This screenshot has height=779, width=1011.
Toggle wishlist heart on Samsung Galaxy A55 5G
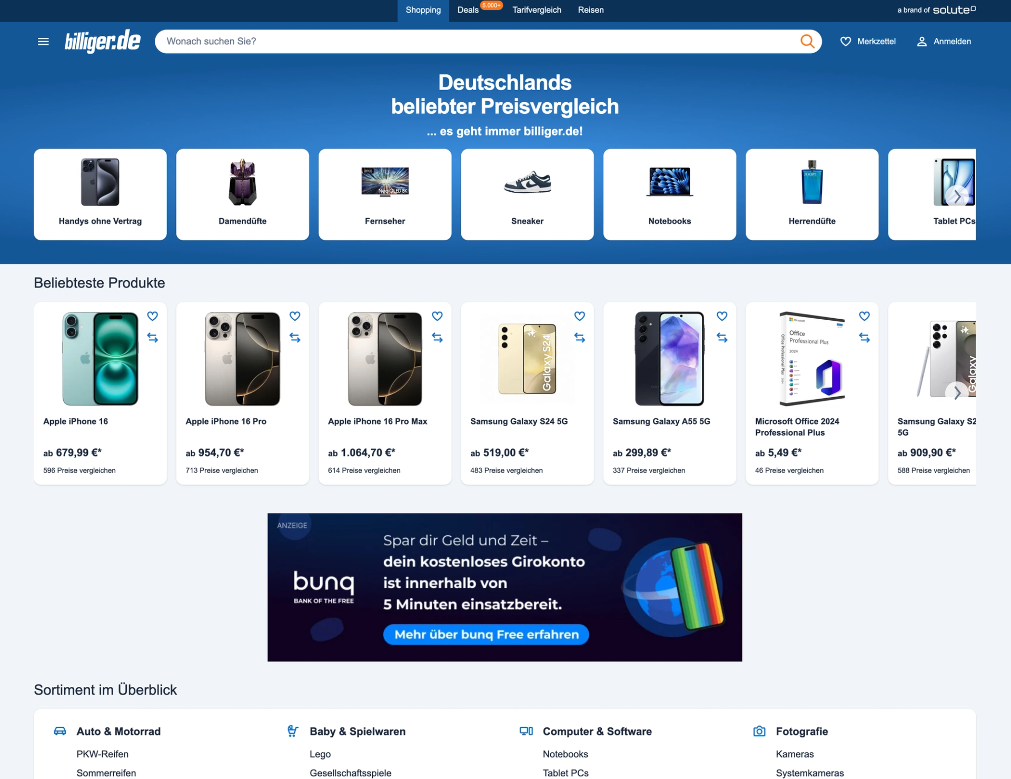click(x=722, y=316)
